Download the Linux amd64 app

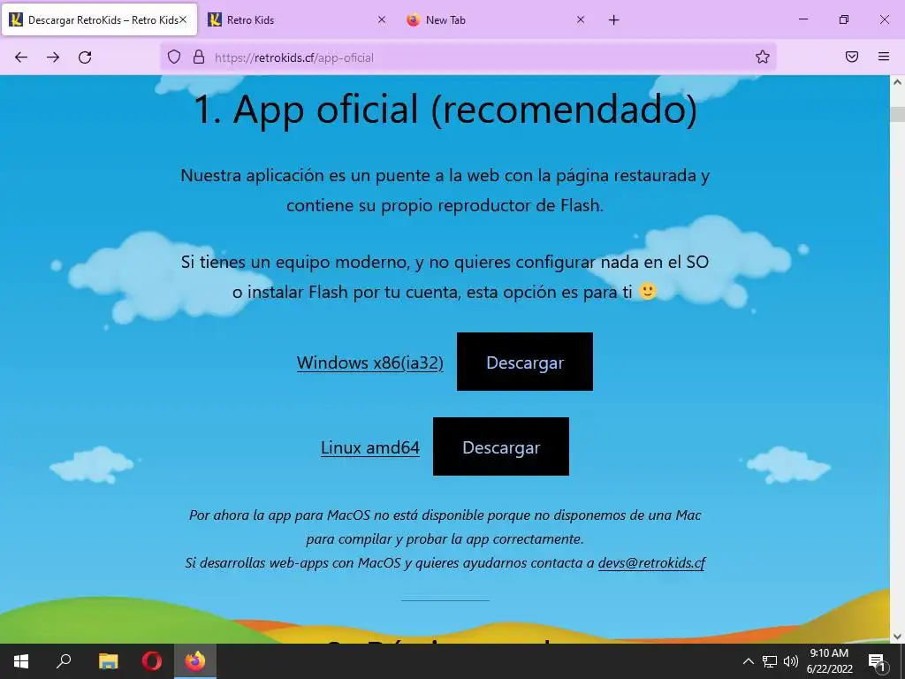[501, 446]
